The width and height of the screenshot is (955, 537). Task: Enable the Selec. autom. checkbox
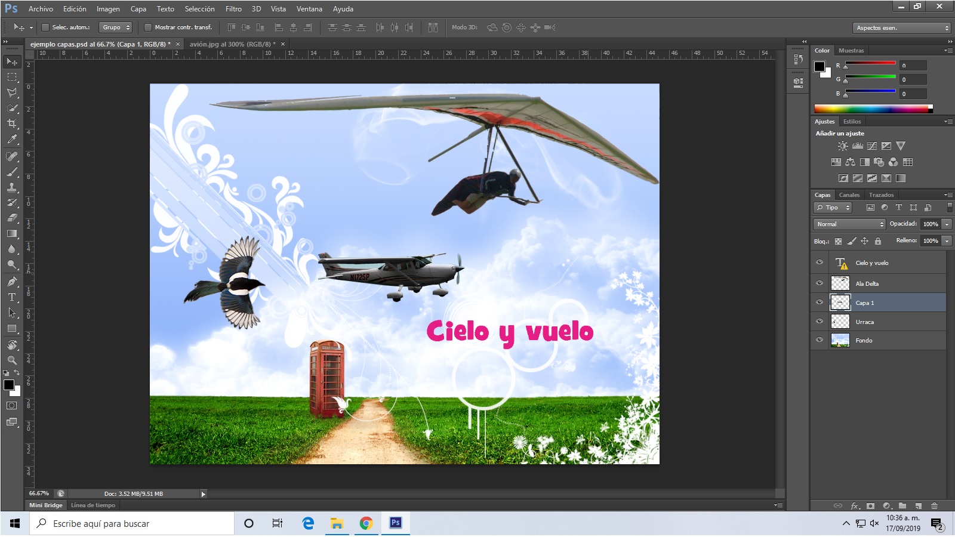pos(46,27)
